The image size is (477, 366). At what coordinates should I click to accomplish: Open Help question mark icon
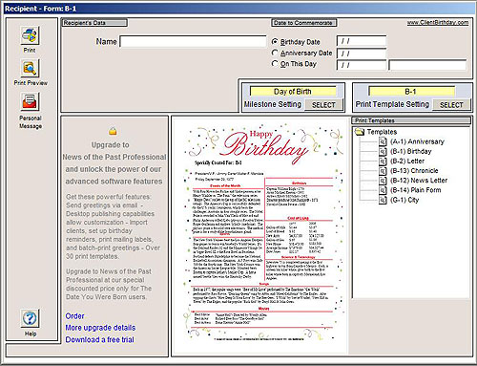coord(30,318)
